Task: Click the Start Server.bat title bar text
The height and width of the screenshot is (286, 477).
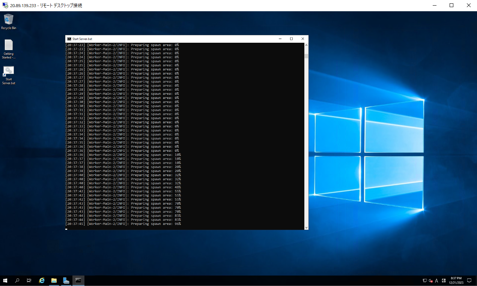Action: tap(82, 39)
